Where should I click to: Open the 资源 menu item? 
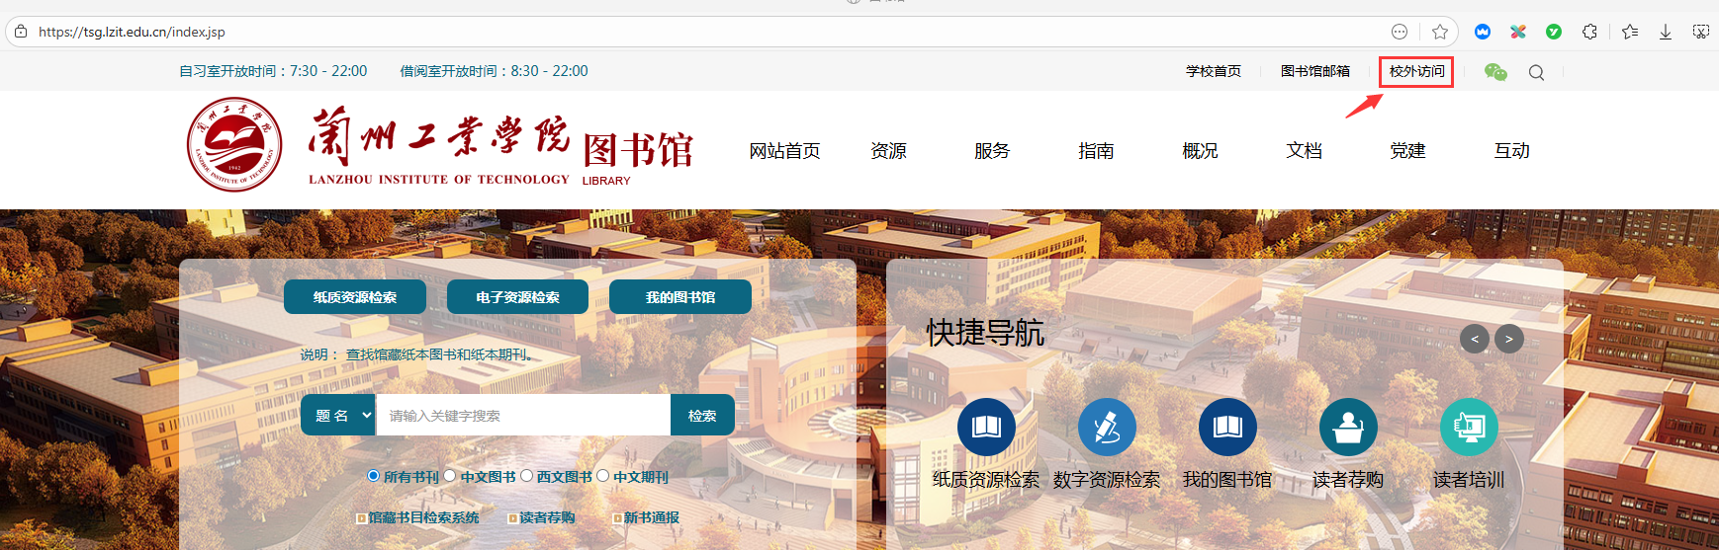888,151
